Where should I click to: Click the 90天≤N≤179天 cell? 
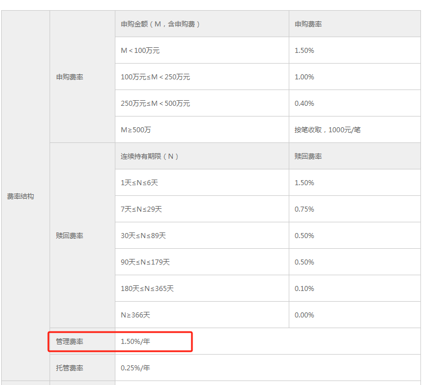(x=145, y=262)
